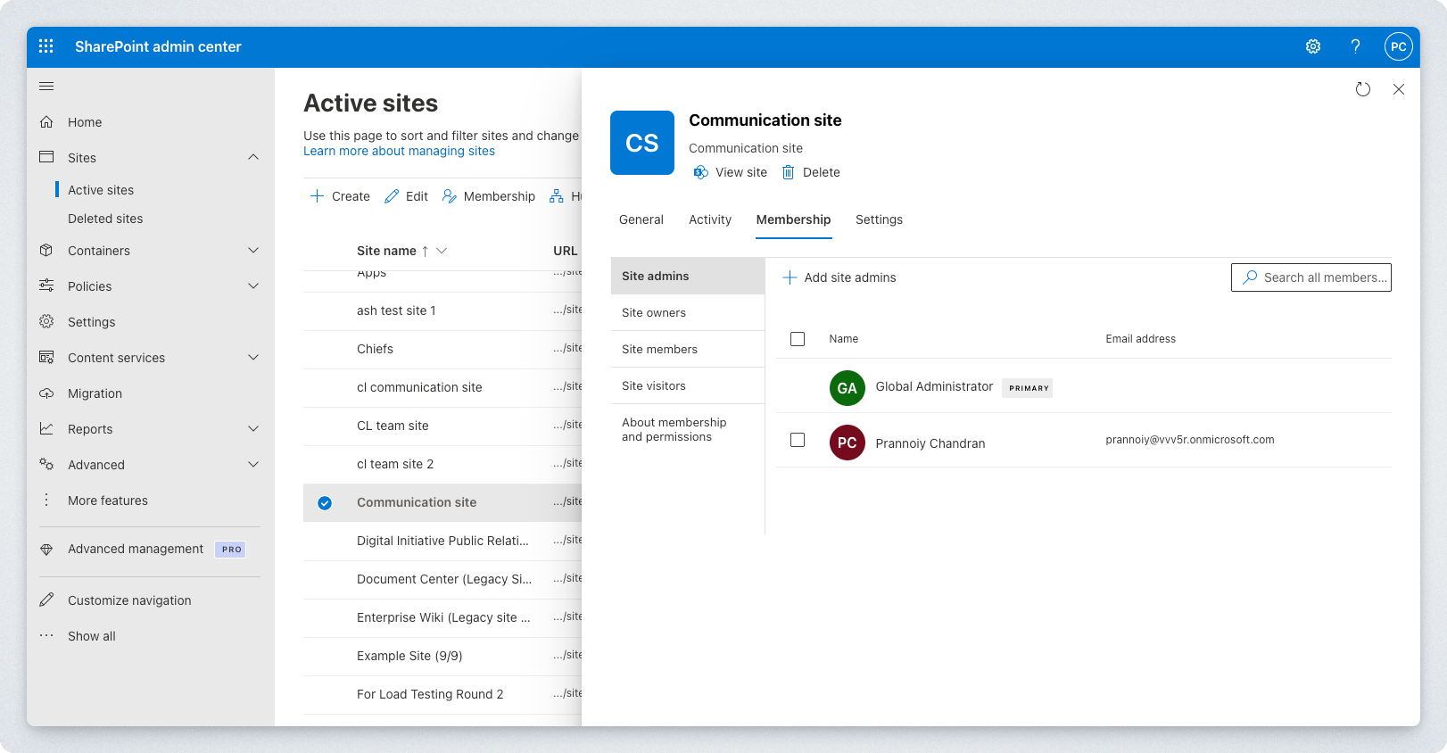Select the ash test site 1 row
Screen dimensions: 1447x753
pos(442,310)
